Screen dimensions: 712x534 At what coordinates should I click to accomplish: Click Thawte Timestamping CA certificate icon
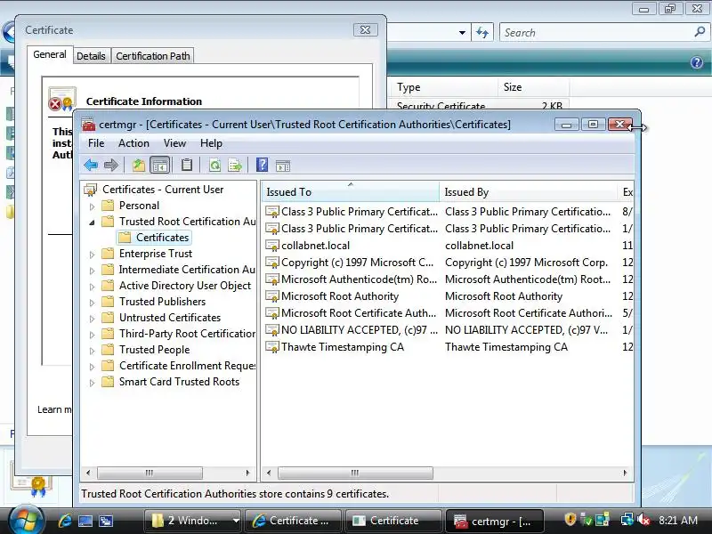[x=272, y=347]
